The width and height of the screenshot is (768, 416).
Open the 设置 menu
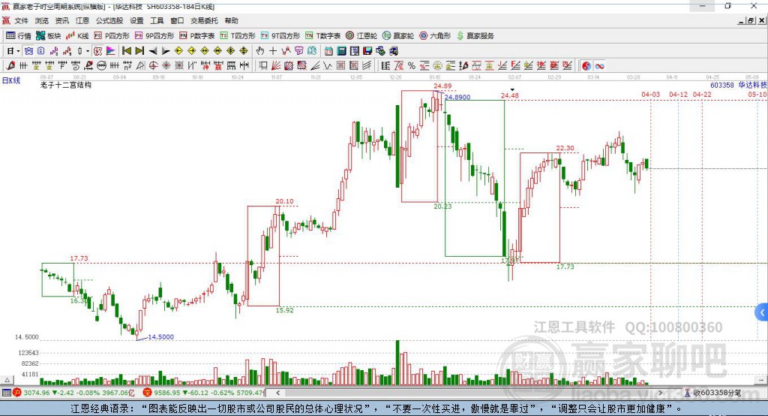136,20
